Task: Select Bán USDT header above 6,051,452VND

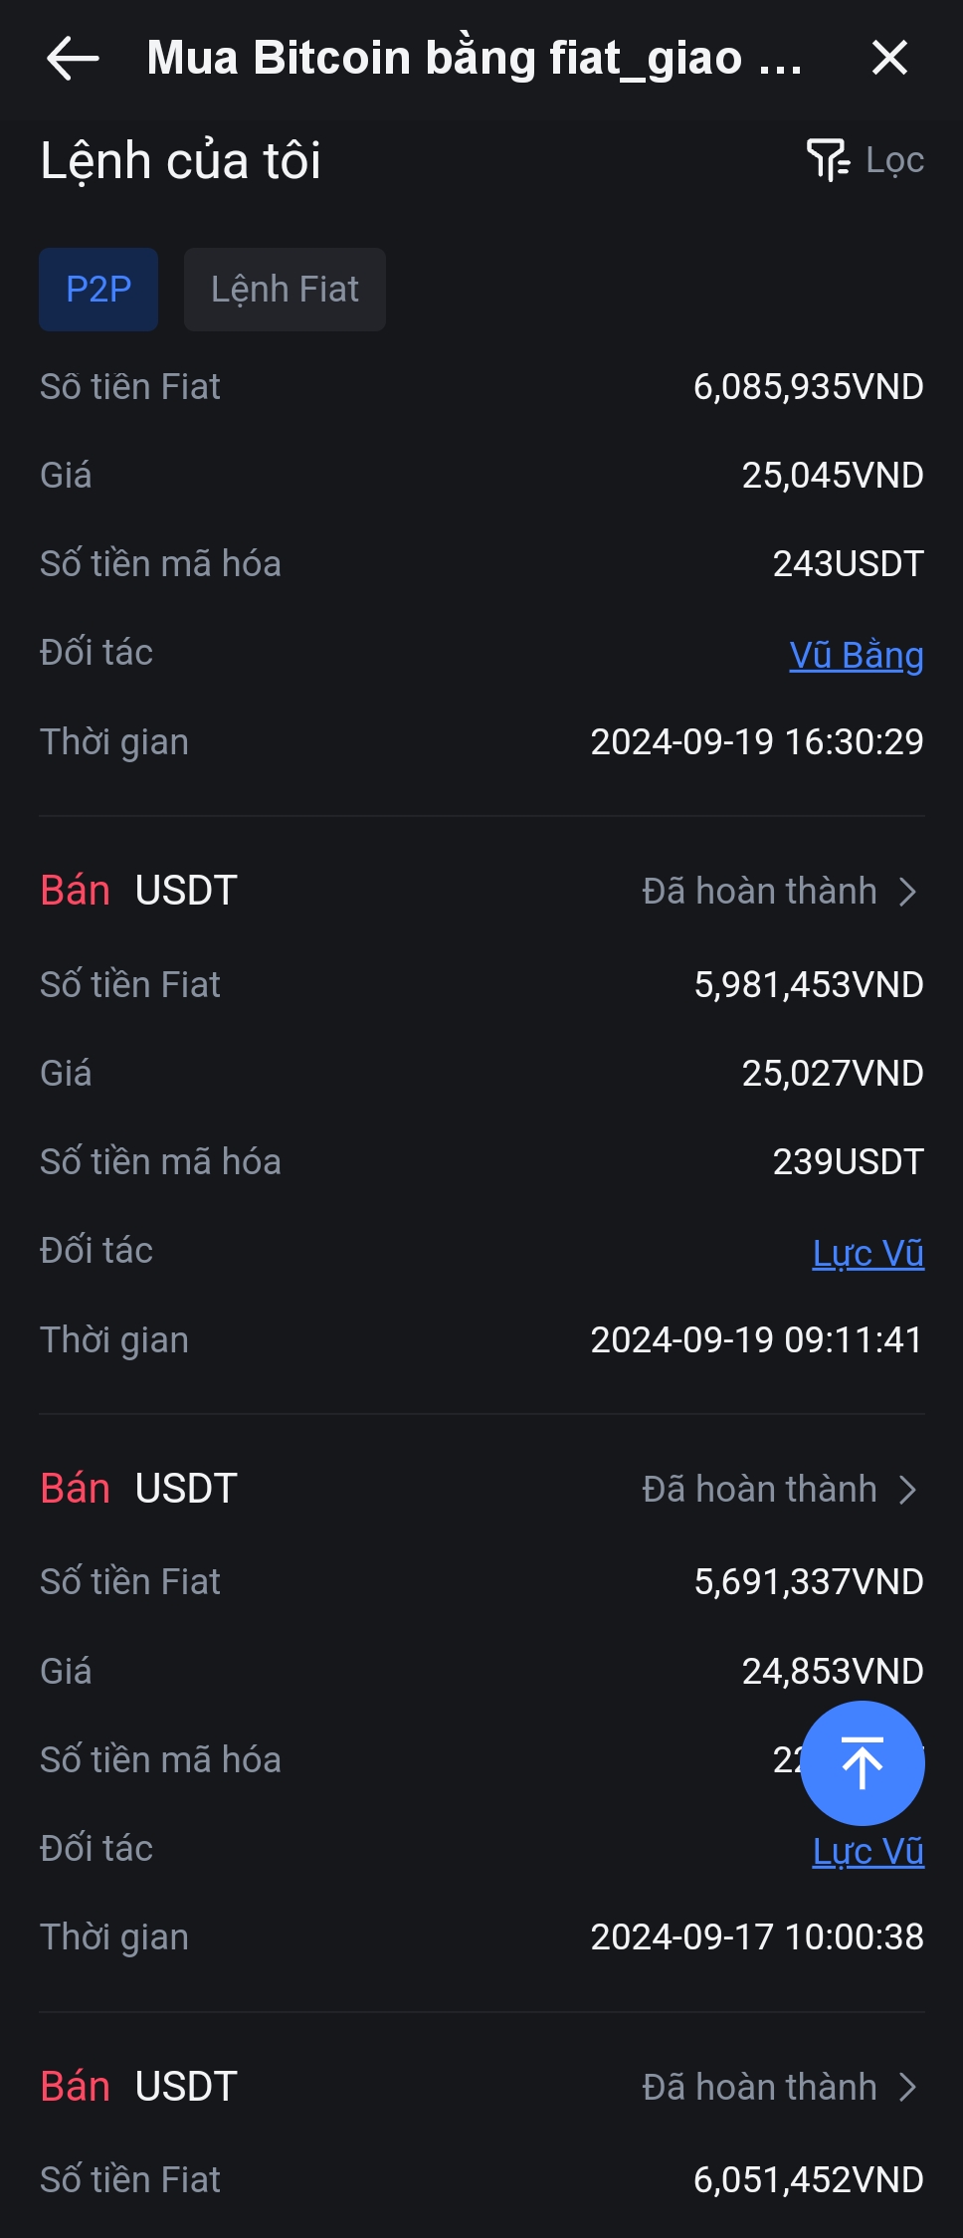Action: tap(138, 2086)
